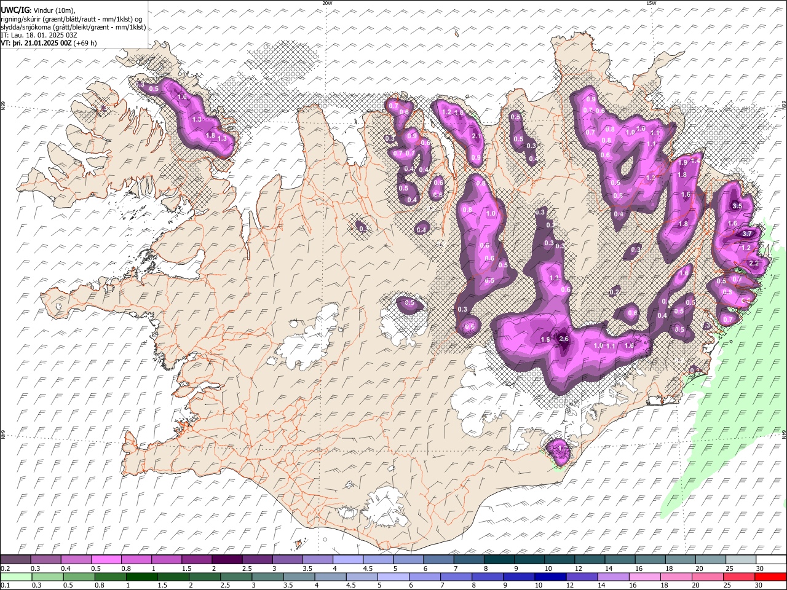
Task: Click the 0.2 label in the upper legend row
Action: [x=4, y=568]
